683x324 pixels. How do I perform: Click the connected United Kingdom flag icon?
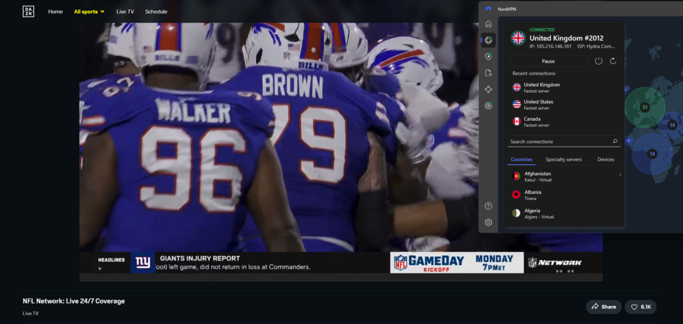pyautogui.click(x=518, y=38)
